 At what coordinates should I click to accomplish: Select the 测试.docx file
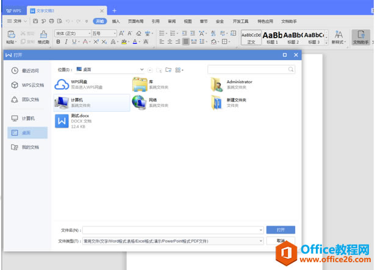(x=91, y=121)
